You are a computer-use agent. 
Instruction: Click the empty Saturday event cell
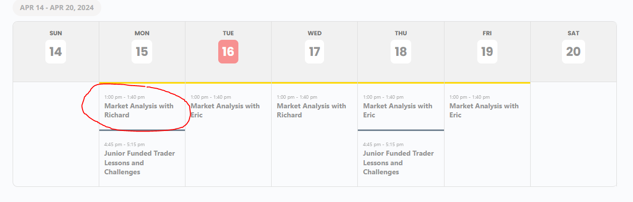[x=574, y=134]
